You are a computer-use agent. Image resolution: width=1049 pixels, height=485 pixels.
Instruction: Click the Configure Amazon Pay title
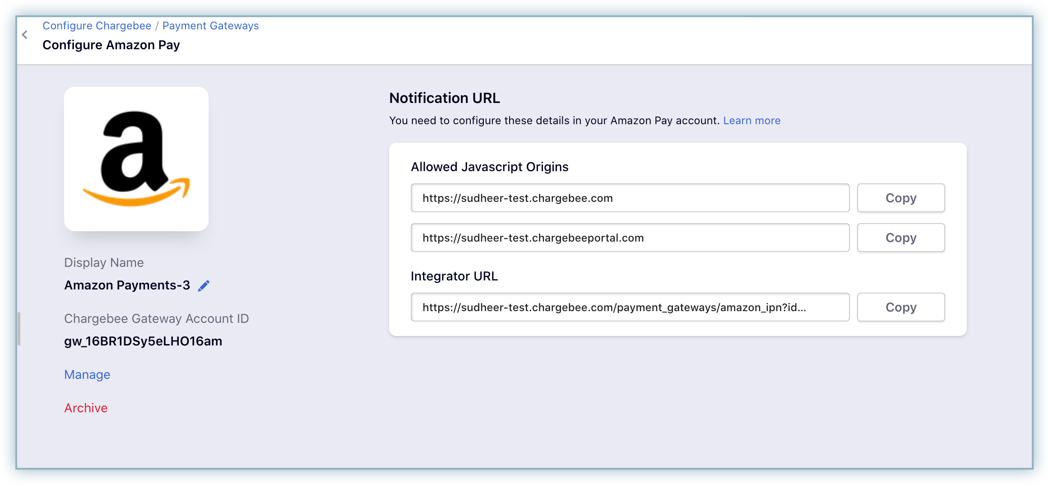pos(111,45)
